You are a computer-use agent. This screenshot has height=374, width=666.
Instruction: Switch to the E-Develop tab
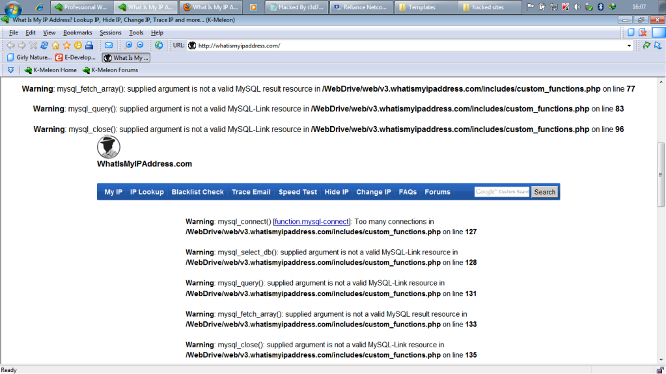[x=76, y=57]
